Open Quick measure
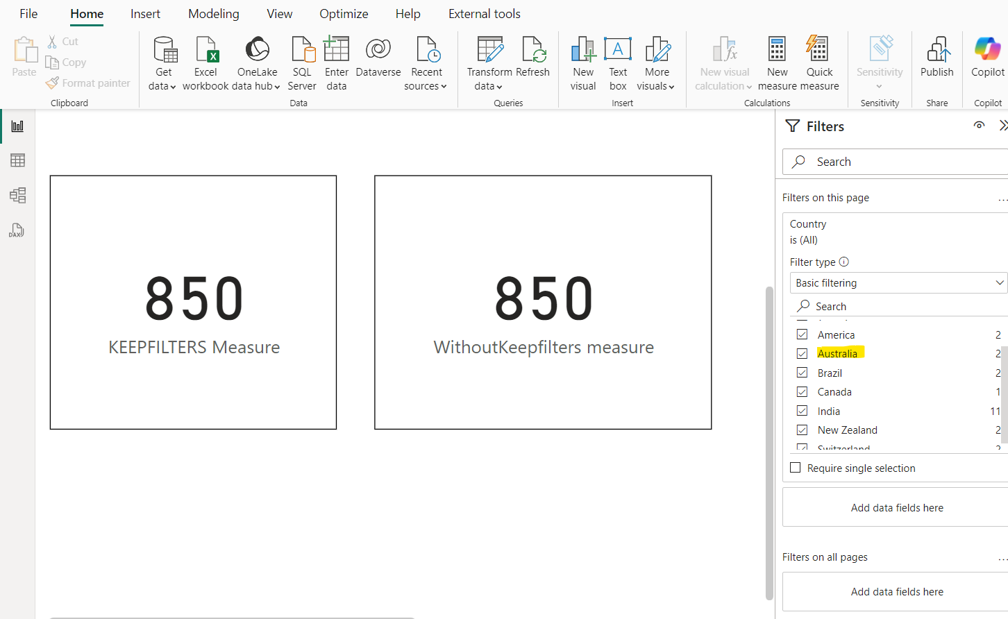The width and height of the screenshot is (1008, 619). click(x=818, y=62)
